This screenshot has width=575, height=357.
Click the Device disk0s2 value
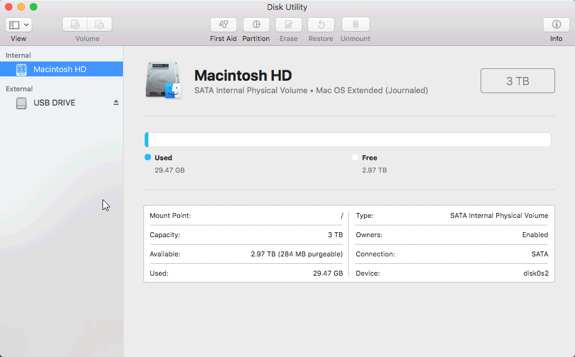click(536, 273)
